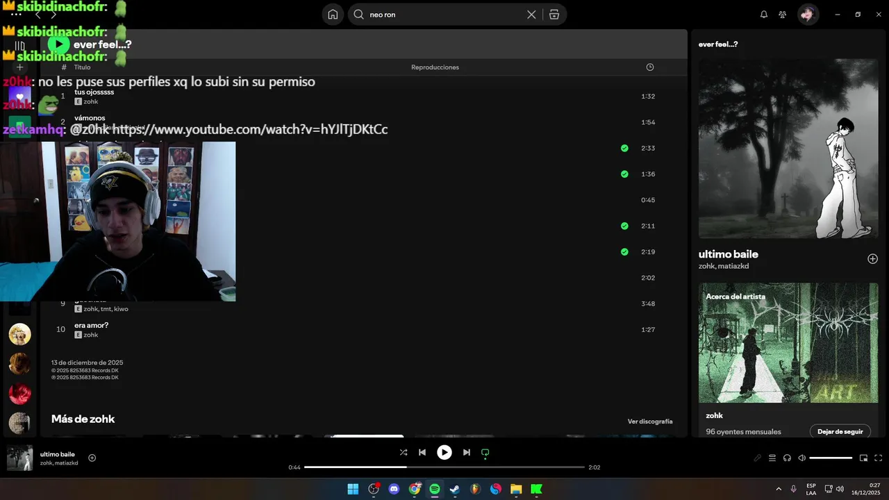Open 'zohk, matiazkd' artists in player bar
This screenshot has height=500, width=889.
point(59,463)
